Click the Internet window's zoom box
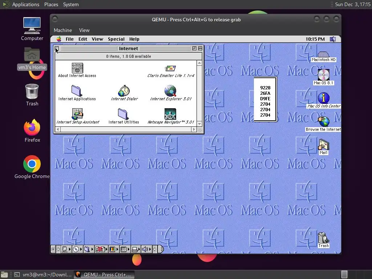372x279 pixels. pyautogui.click(x=194, y=48)
